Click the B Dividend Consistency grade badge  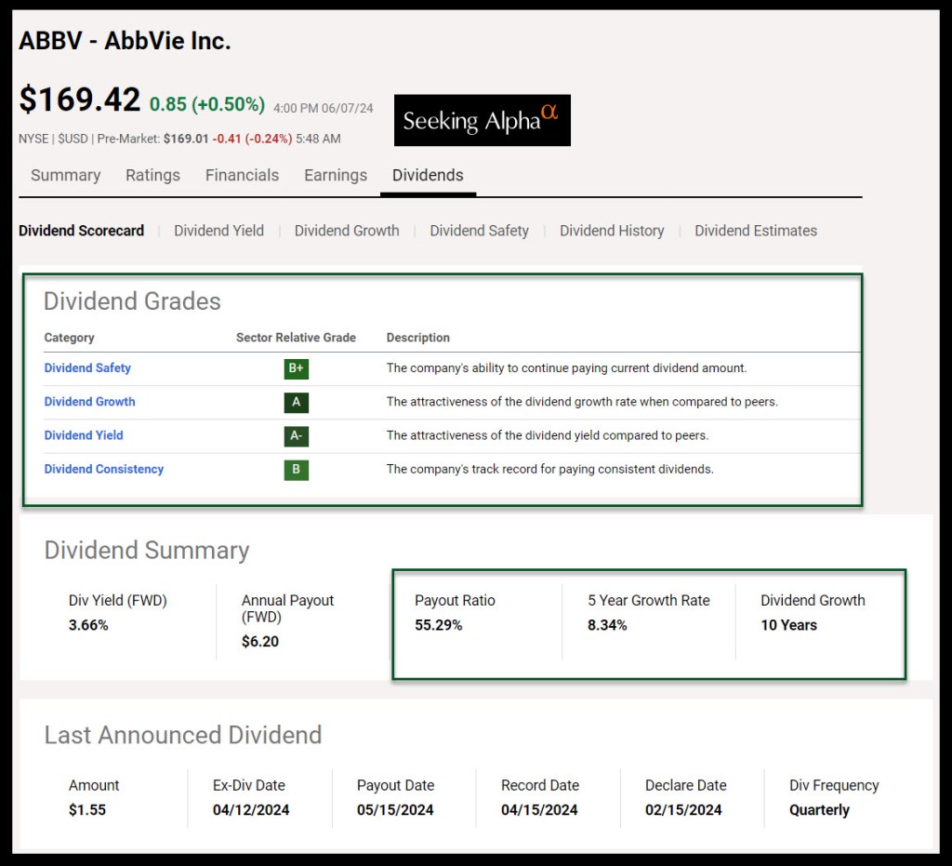point(296,470)
